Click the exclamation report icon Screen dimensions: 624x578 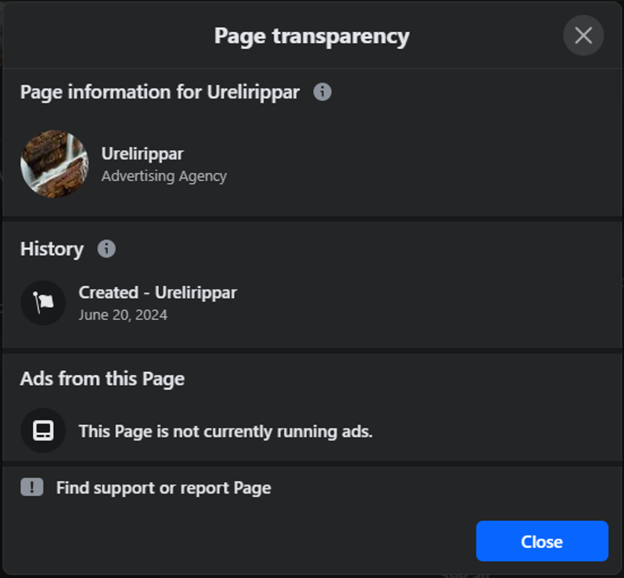pos(32,487)
